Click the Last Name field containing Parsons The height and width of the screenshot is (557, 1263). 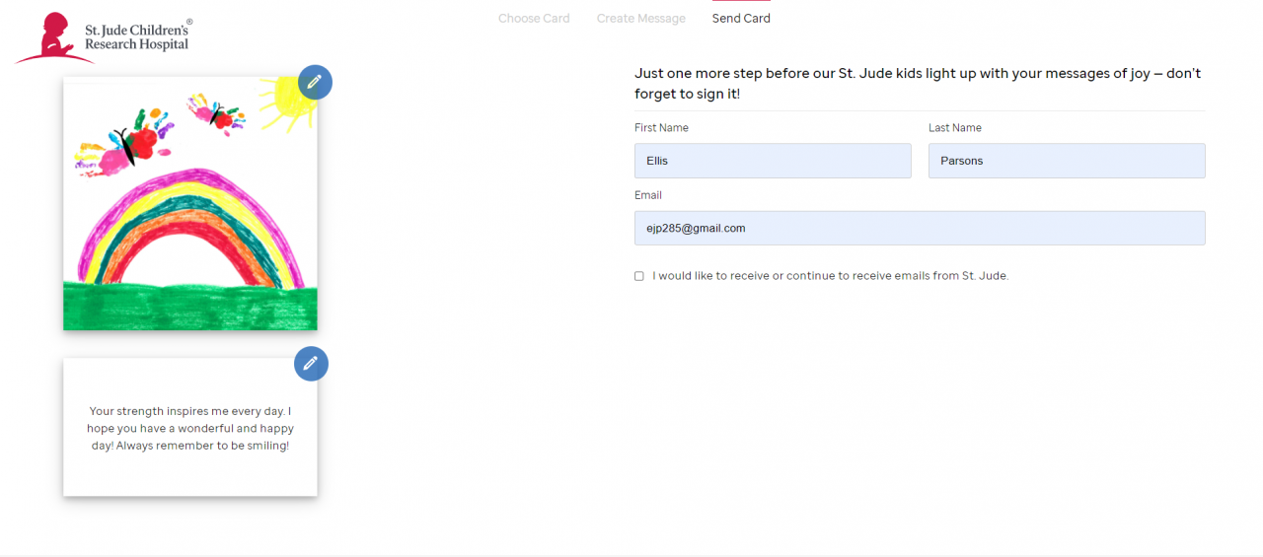pyautogui.click(x=1067, y=161)
